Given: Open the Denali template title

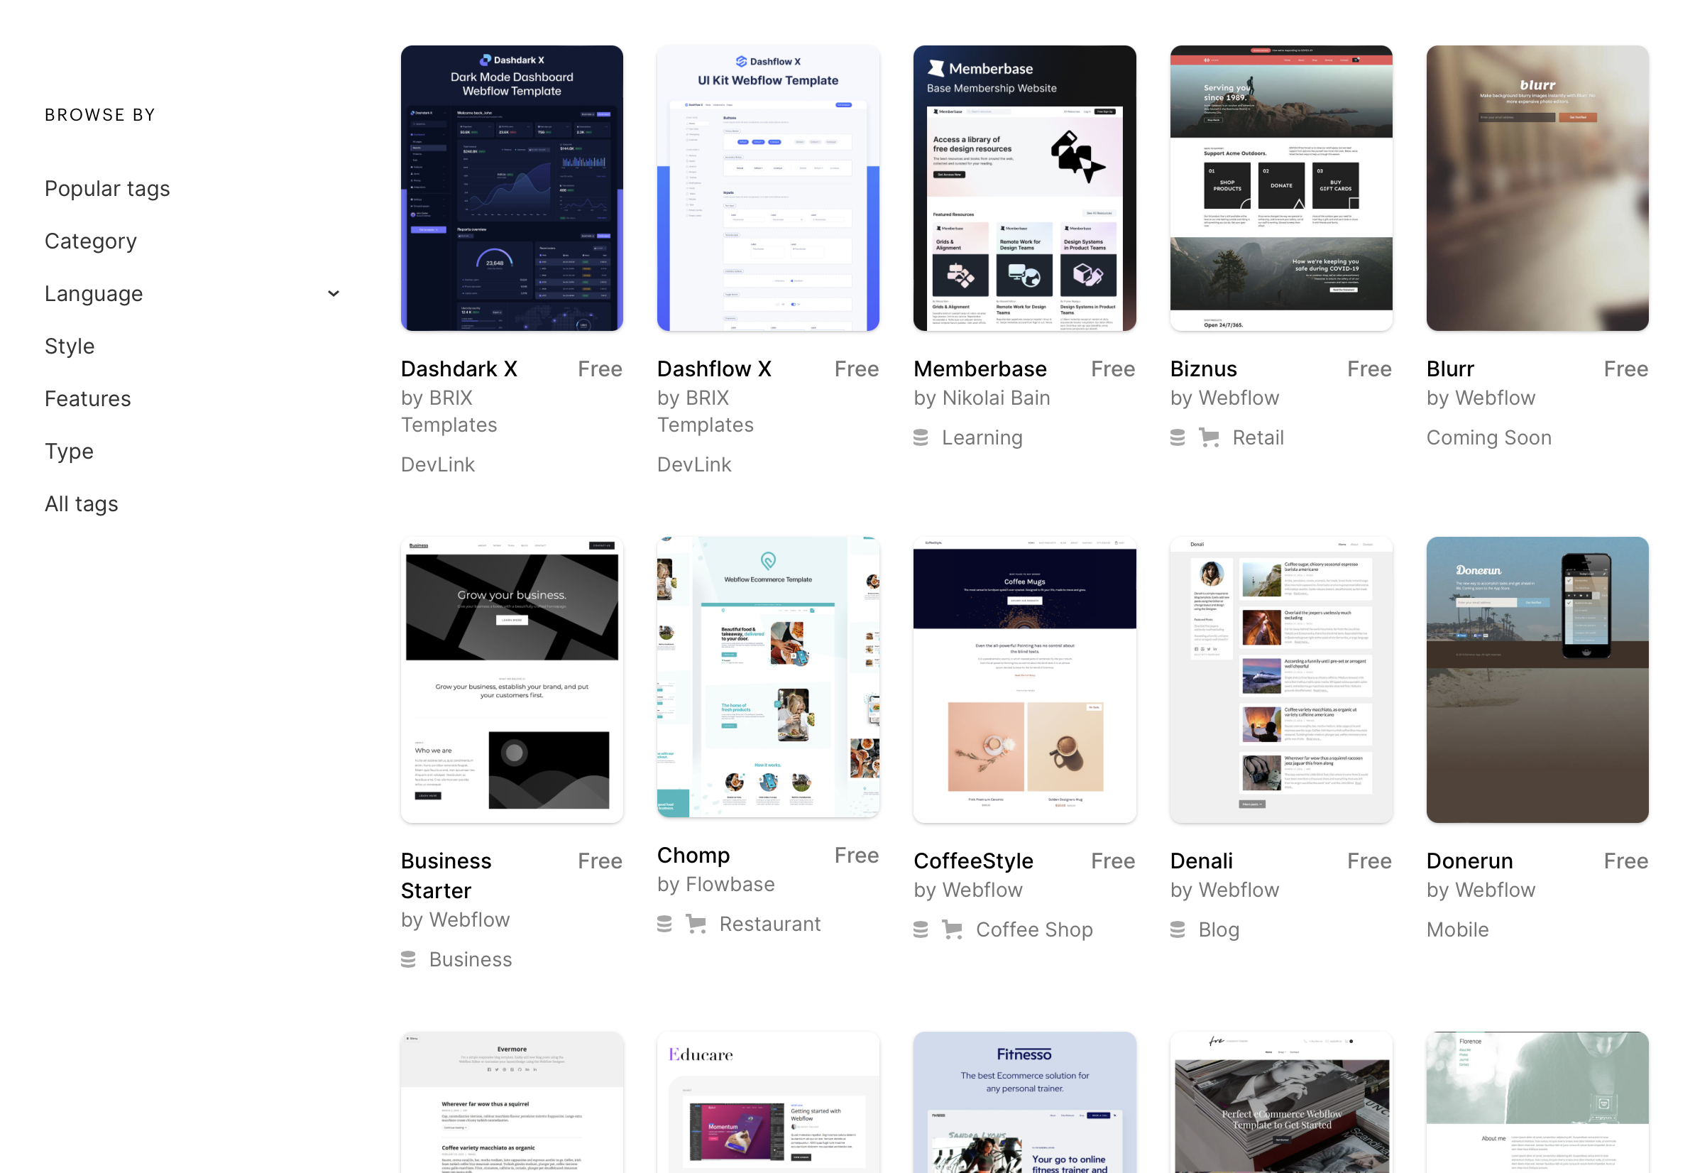Looking at the screenshot, I should 1201,861.
